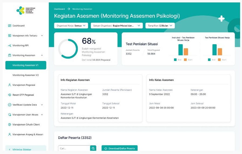Click the Manajemen OAuth Client icon
Viewport: 242px width, 154px height.
point(9,125)
